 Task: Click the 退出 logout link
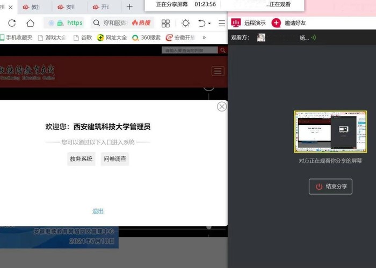click(x=98, y=211)
